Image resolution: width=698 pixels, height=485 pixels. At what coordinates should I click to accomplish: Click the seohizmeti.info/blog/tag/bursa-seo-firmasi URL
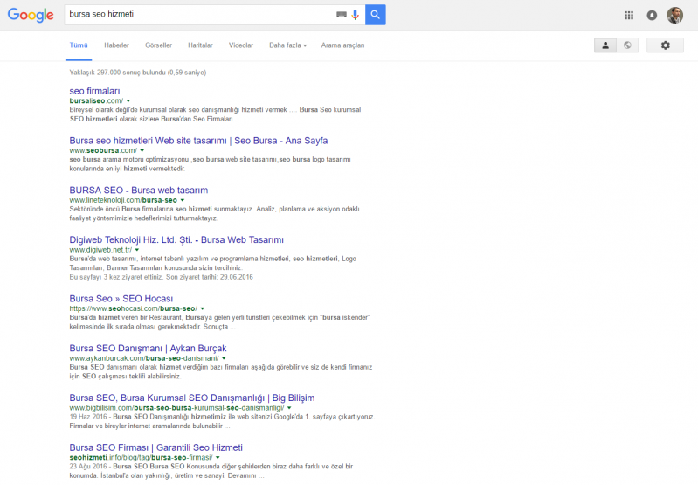142,457
